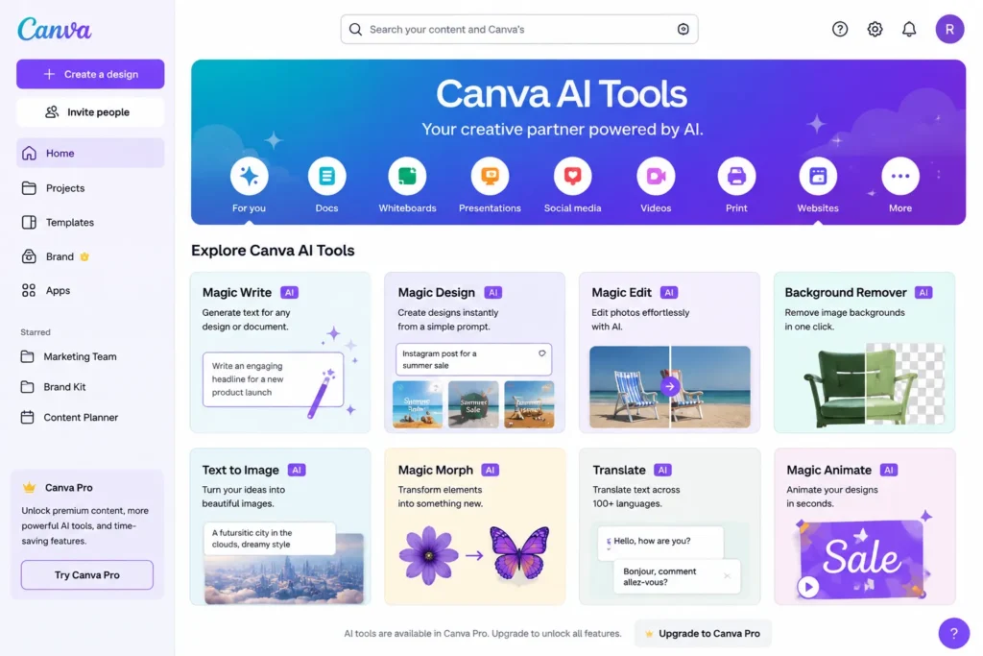Select the first summer sale thumbnail
The height and width of the screenshot is (656, 983).
(x=418, y=404)
